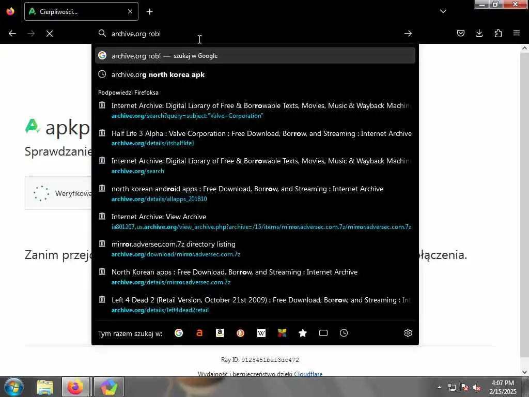529x397 pixels.
Task: Open Valve Corporation subject search suggestion
Action: click(255, 111)
